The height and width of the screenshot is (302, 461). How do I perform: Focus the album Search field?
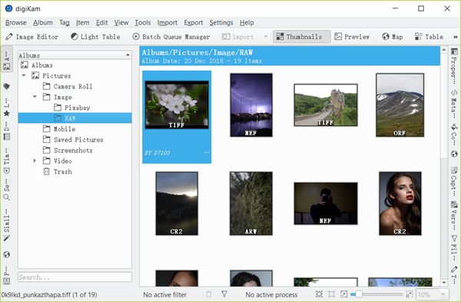(75, 277)
